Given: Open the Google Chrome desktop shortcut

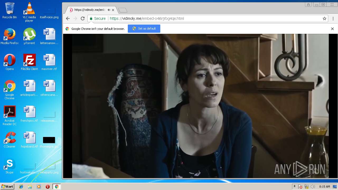Looking at the screenshot, I should click(x=10, y=90).
